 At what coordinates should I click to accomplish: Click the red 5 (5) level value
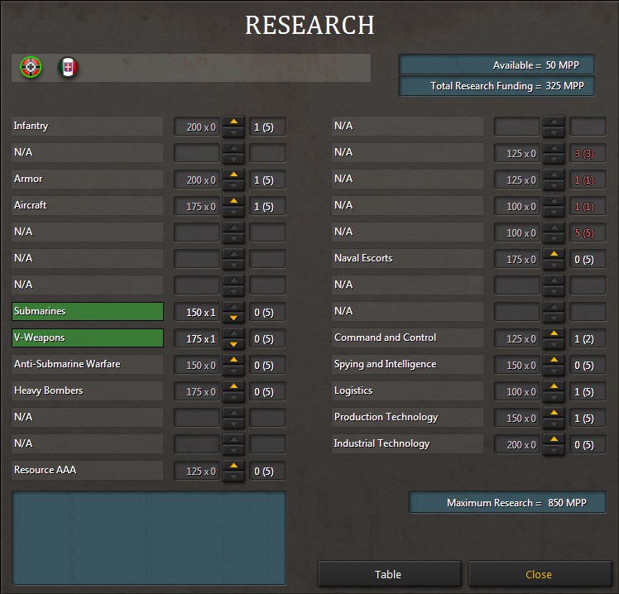pyautogui.click(x=588, y=232)
